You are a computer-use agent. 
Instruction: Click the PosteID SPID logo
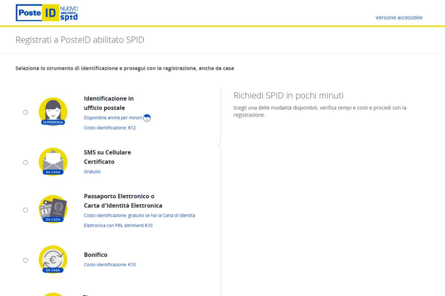46,13
